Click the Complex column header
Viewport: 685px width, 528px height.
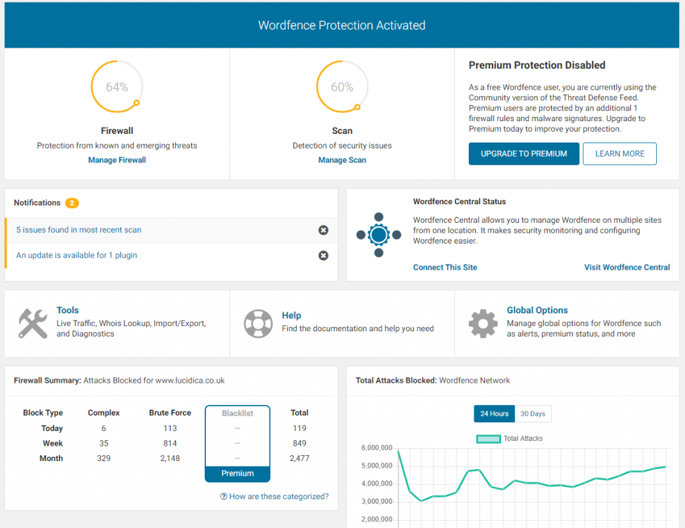[104, 413]
